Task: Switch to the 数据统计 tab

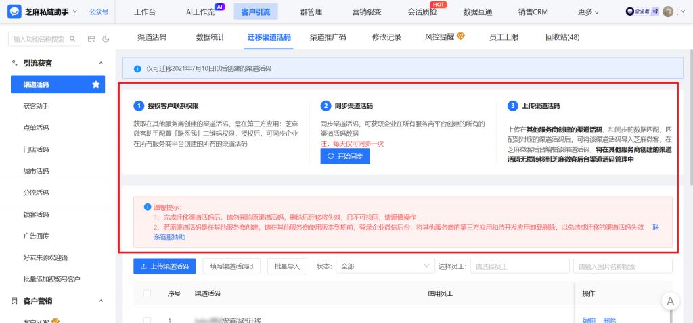Action: pos(210,37)
